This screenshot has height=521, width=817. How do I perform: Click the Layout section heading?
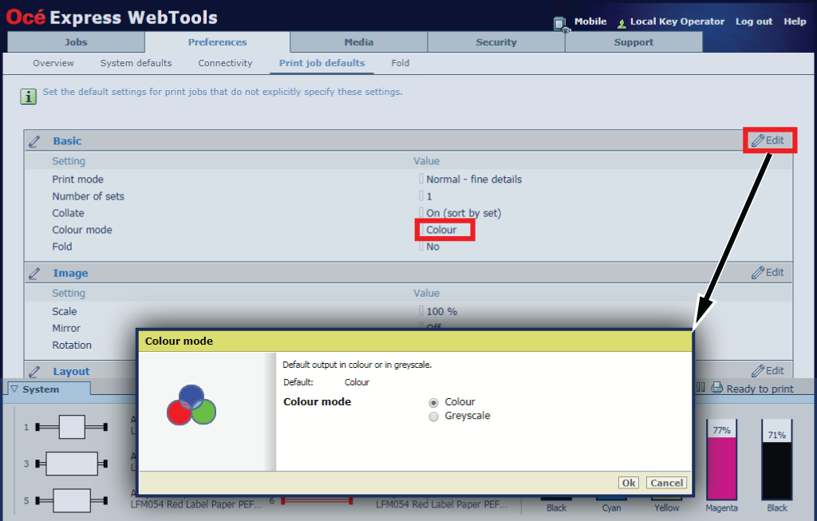coord(71,372)
